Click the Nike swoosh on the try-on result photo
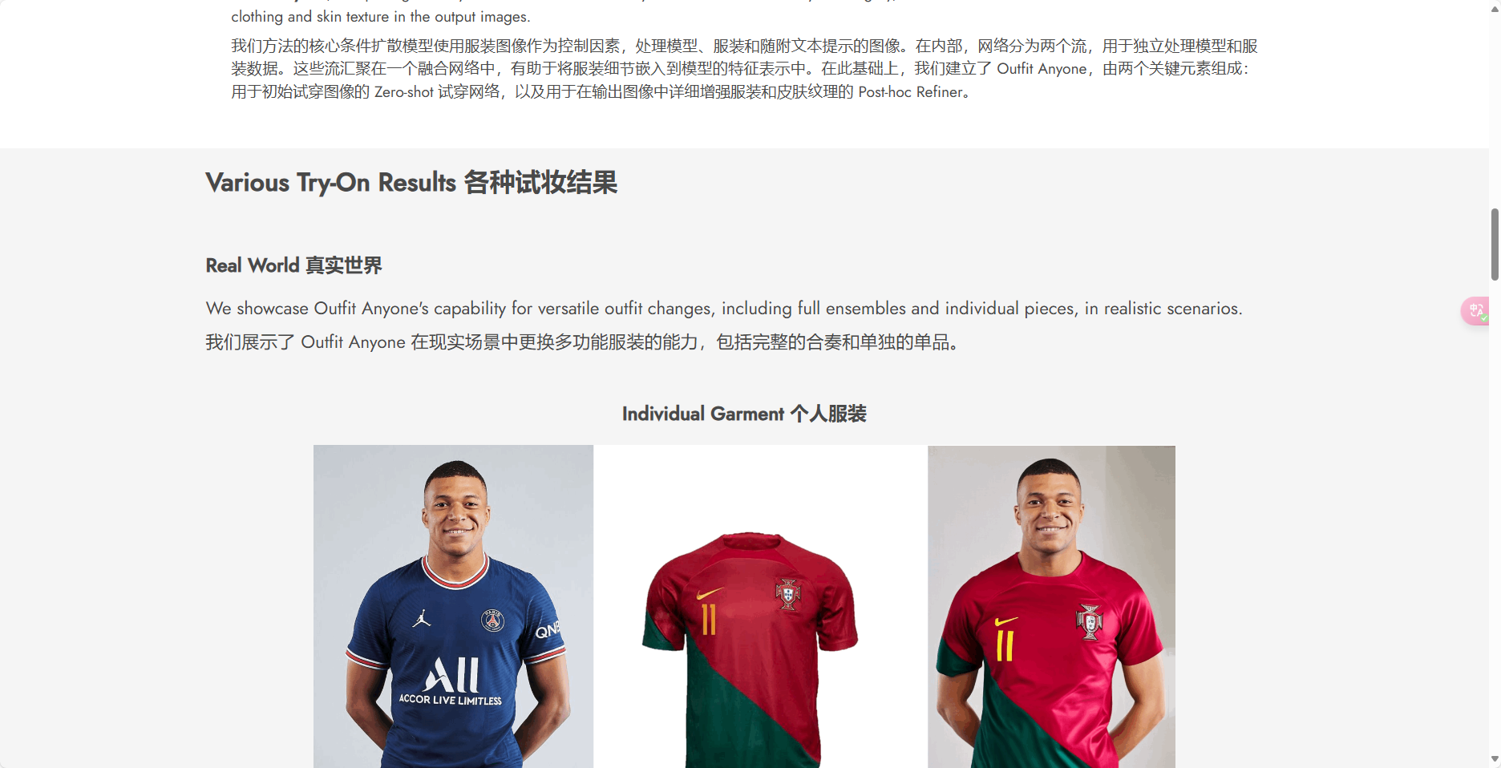Image resolution: width=1501 pixels, height=768 pixels. [x=1005, y=621]
